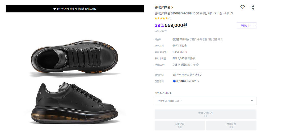Open the 모델명을 선택해 주세요 dropdown
The width and height of the screenshot is (287, 136).
pyautogui.click(x=205, y=101)
